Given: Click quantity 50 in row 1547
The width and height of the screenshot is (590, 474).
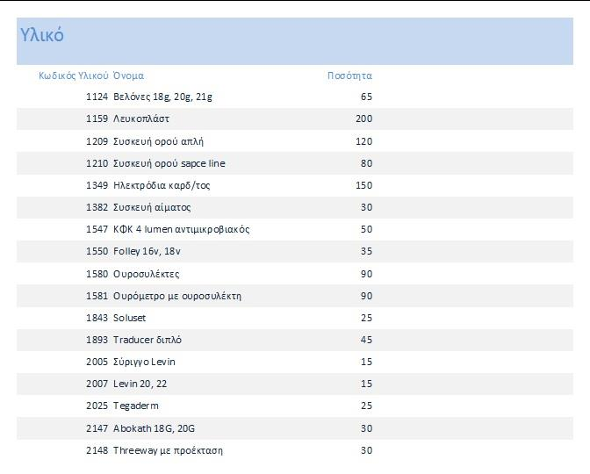Looking at the screenshot, I should (366, 229).
